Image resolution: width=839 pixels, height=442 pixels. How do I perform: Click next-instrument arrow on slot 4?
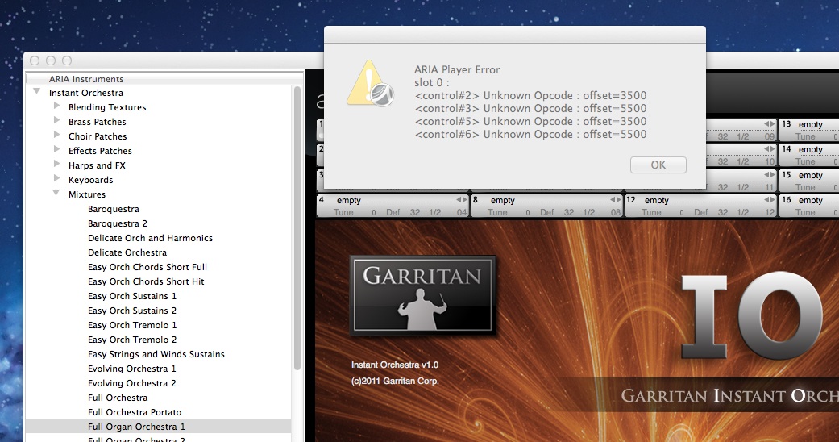point(464,200)
